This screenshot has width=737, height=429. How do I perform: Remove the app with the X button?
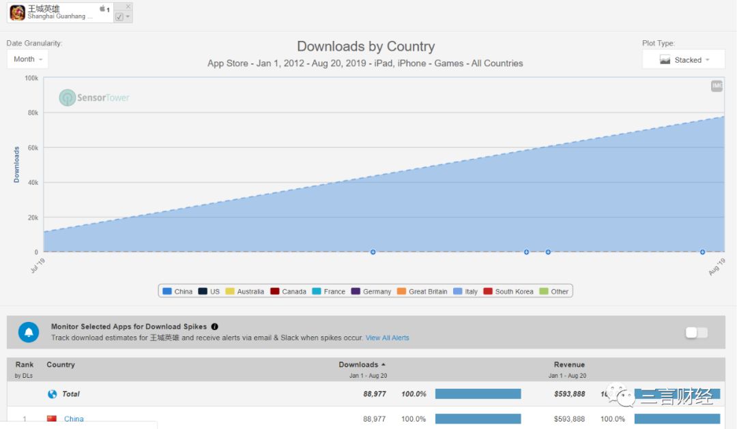(x=128, y=6)
